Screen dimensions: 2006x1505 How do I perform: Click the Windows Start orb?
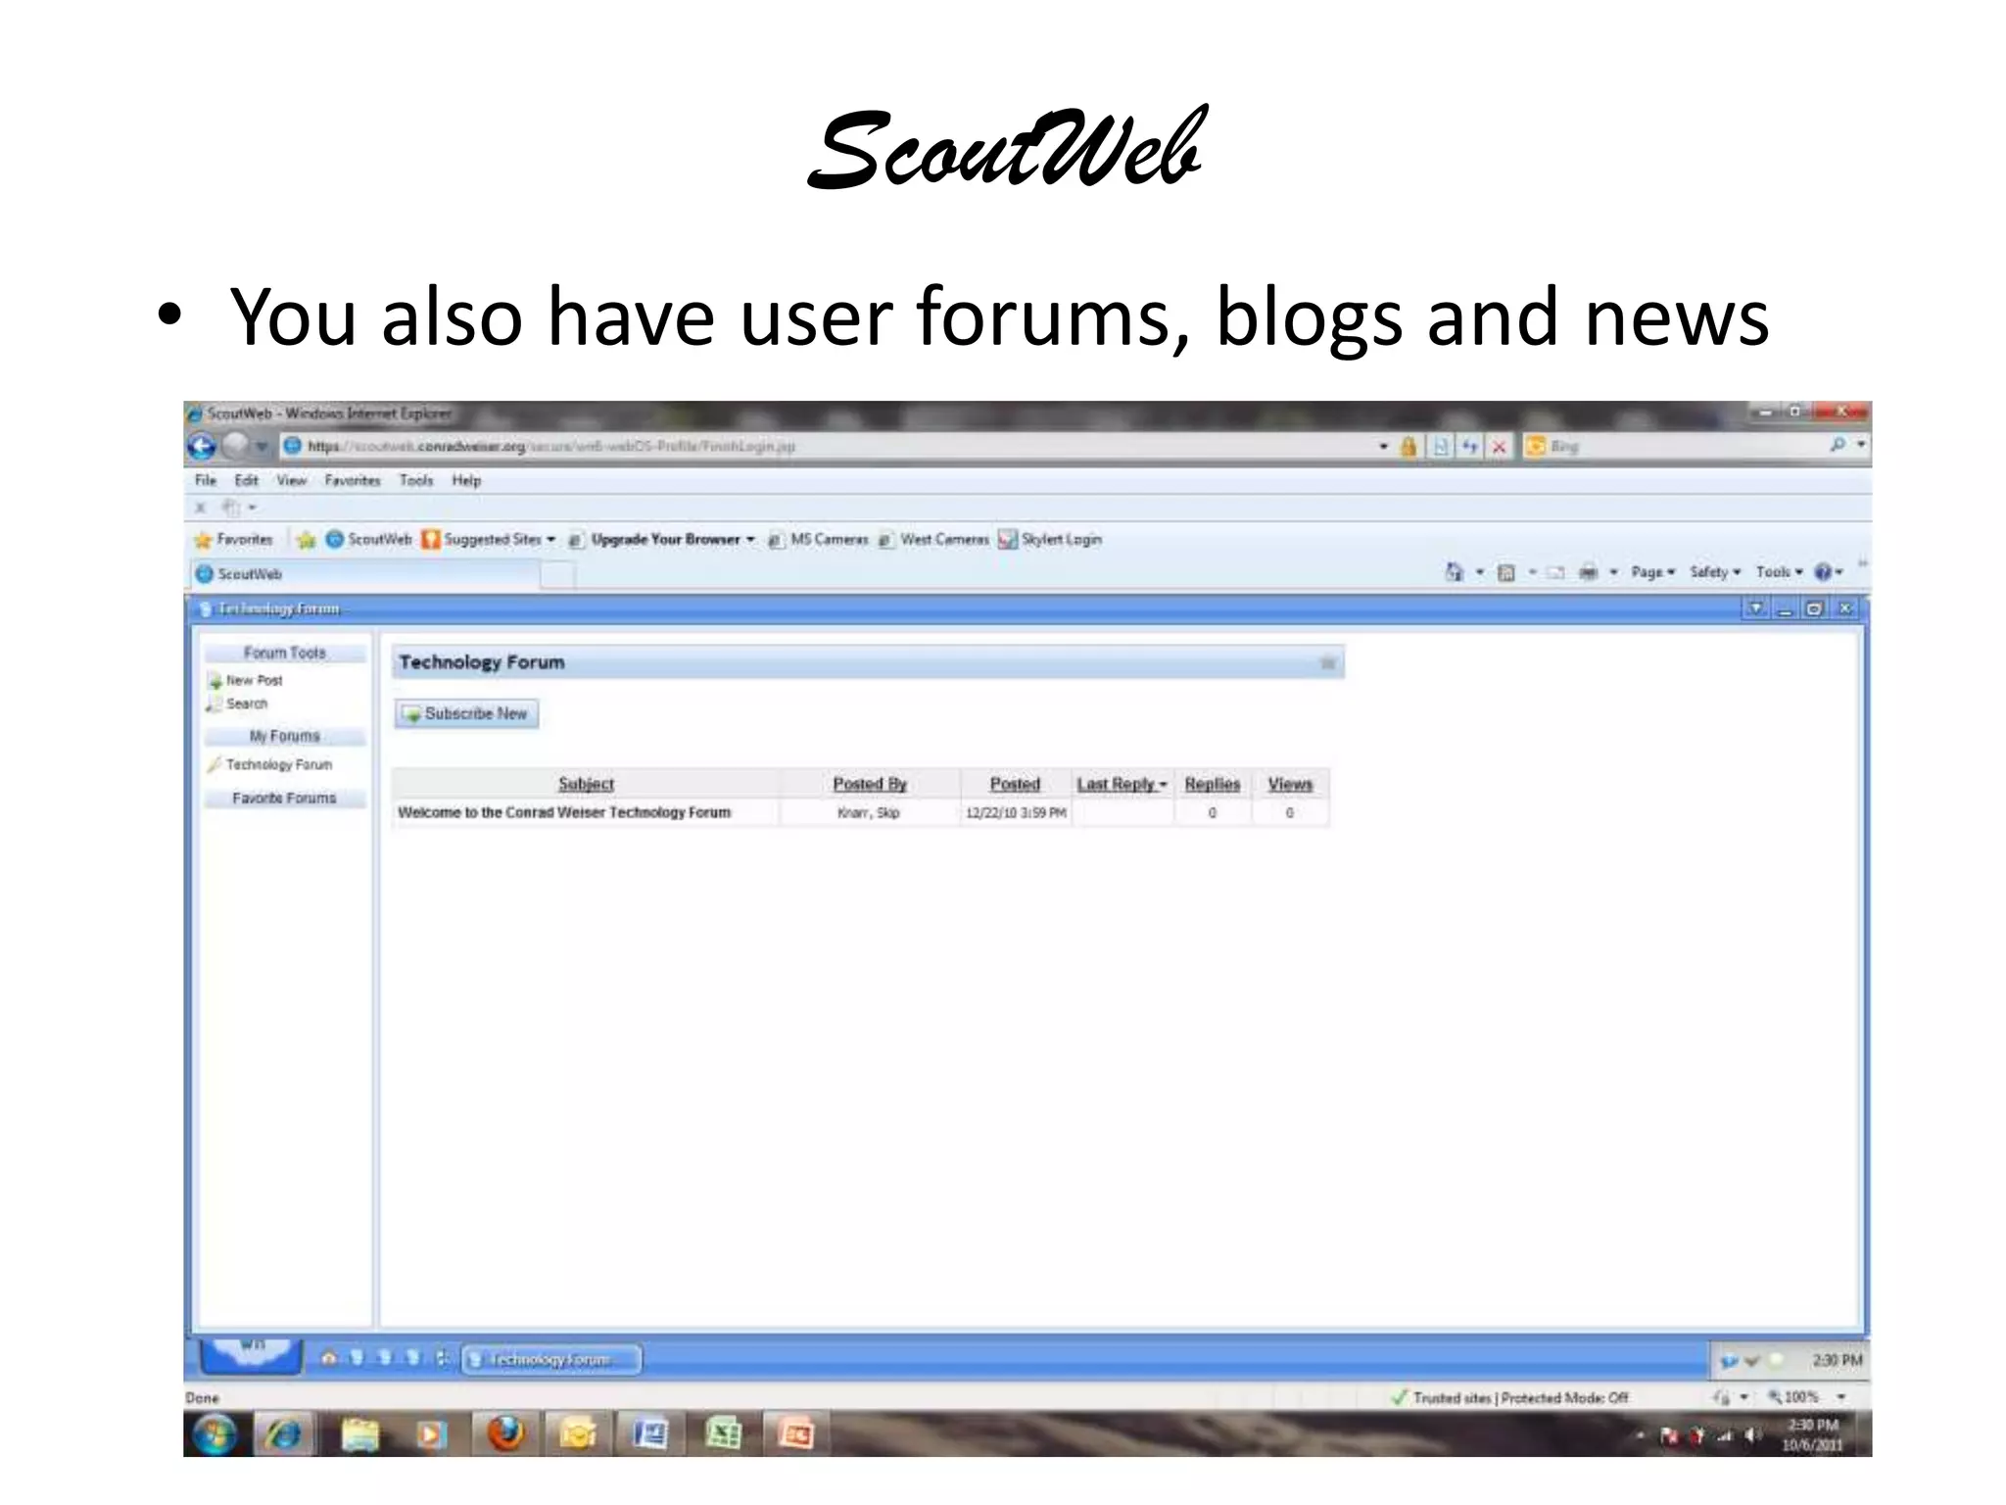coord(215,1435)
